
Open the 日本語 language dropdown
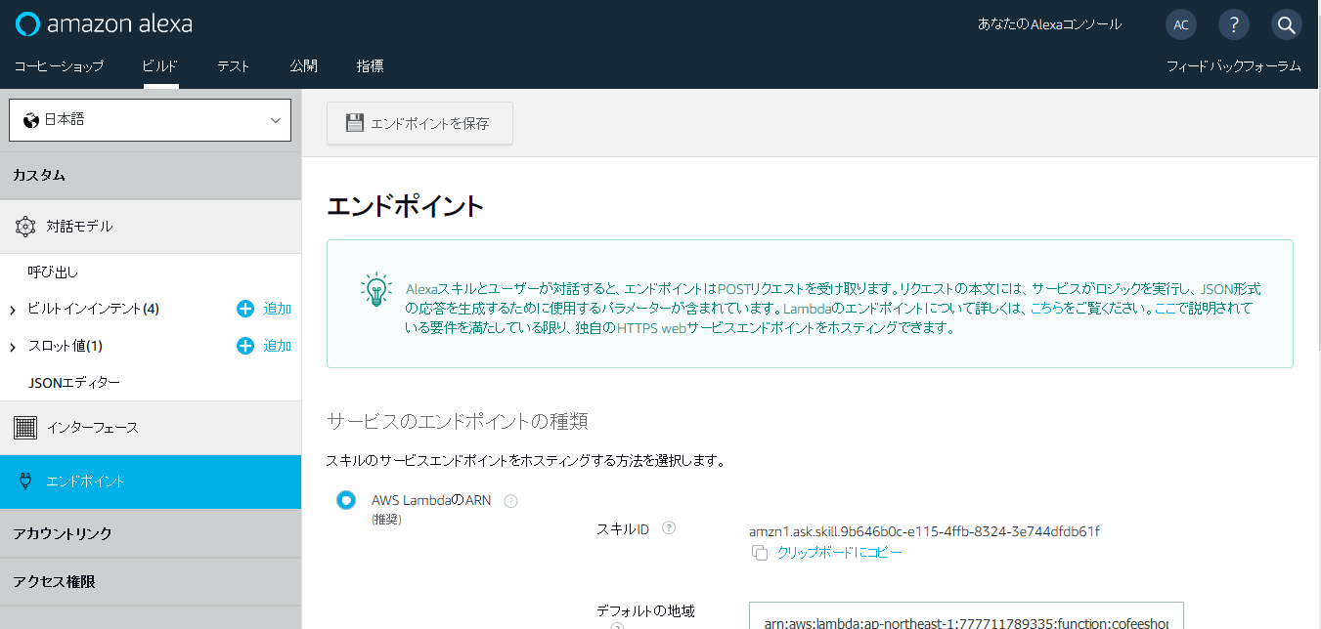[x=151, y=120]
